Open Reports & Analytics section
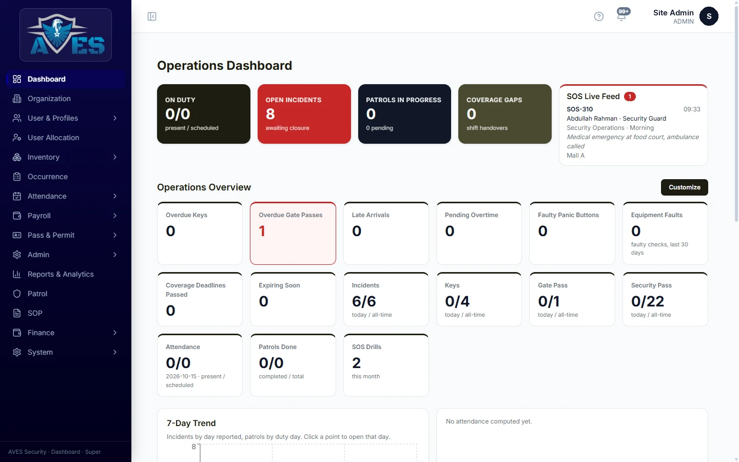Viewport: 739px width, 462px height. pos(66,274)
